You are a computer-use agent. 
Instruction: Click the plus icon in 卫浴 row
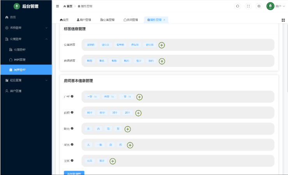112,161
